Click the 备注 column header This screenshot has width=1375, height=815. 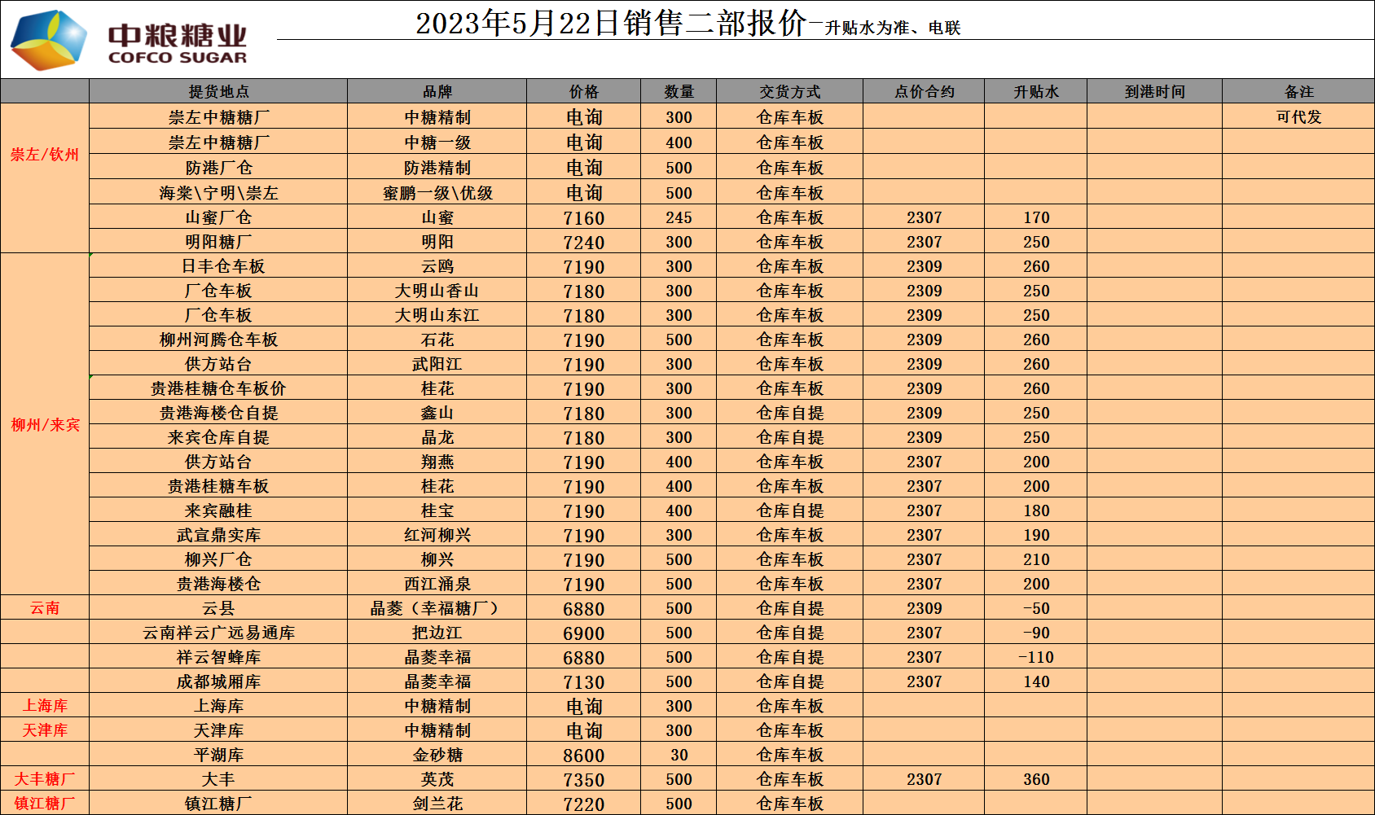[1298, 92]
